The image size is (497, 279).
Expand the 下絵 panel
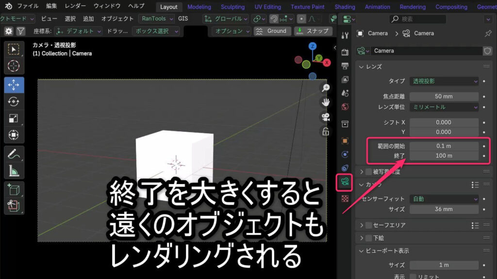[361, 238]
